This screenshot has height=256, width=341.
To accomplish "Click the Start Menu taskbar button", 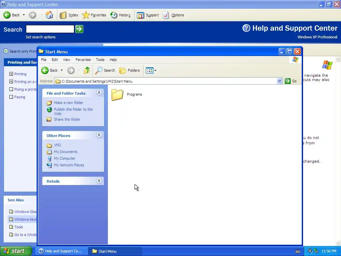I will (115, 251).
